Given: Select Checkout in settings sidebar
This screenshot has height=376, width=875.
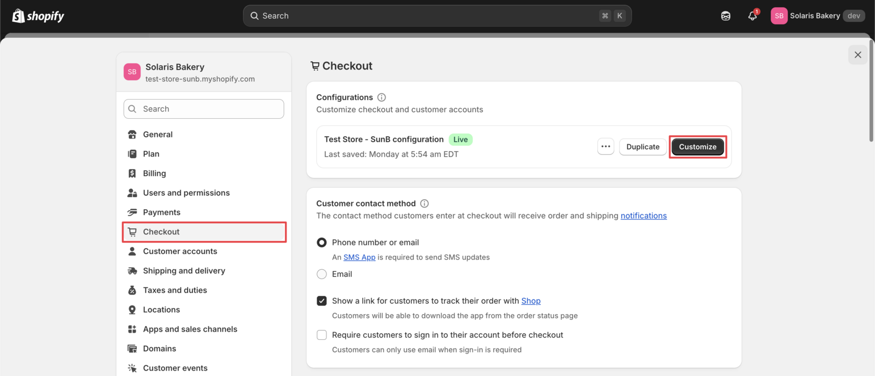Looking at the screenshot, I should [204, 232].
